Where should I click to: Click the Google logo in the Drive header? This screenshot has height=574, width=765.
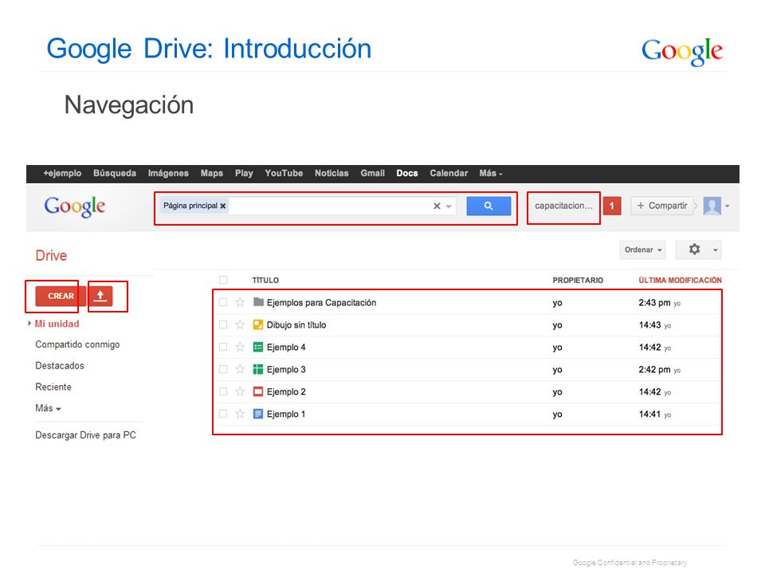coord(75,207)
